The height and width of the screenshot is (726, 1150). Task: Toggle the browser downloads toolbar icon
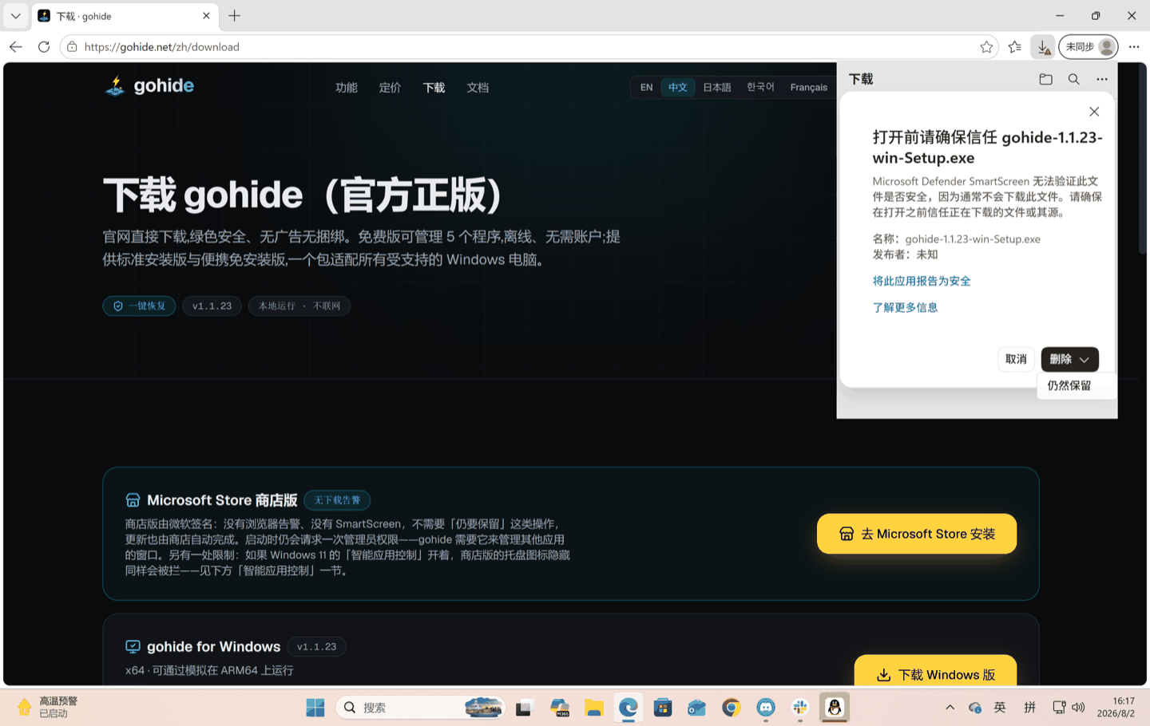click(x=1043, y=47)
